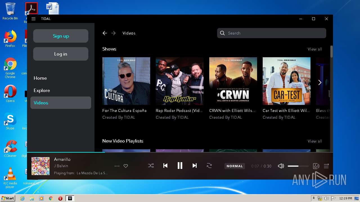
Task: Skip to the previous track
Action: [165, 166]
